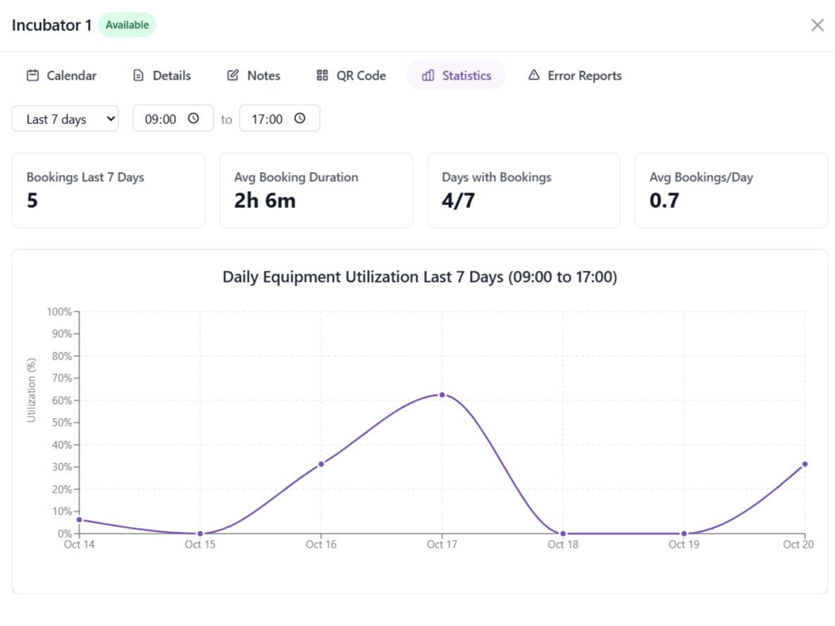Click the Error Reports warning triangle icon

(x=535, y=75)
